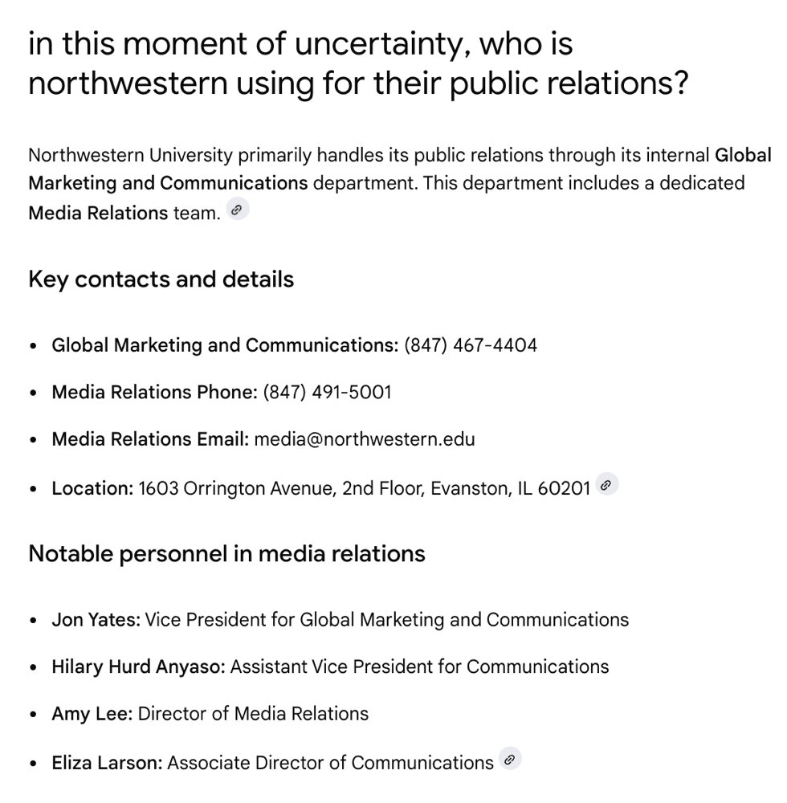The image size is (787, 803).
Task: Click the Media Relations phone number (847) 491-5001
Action: point(327,392)
